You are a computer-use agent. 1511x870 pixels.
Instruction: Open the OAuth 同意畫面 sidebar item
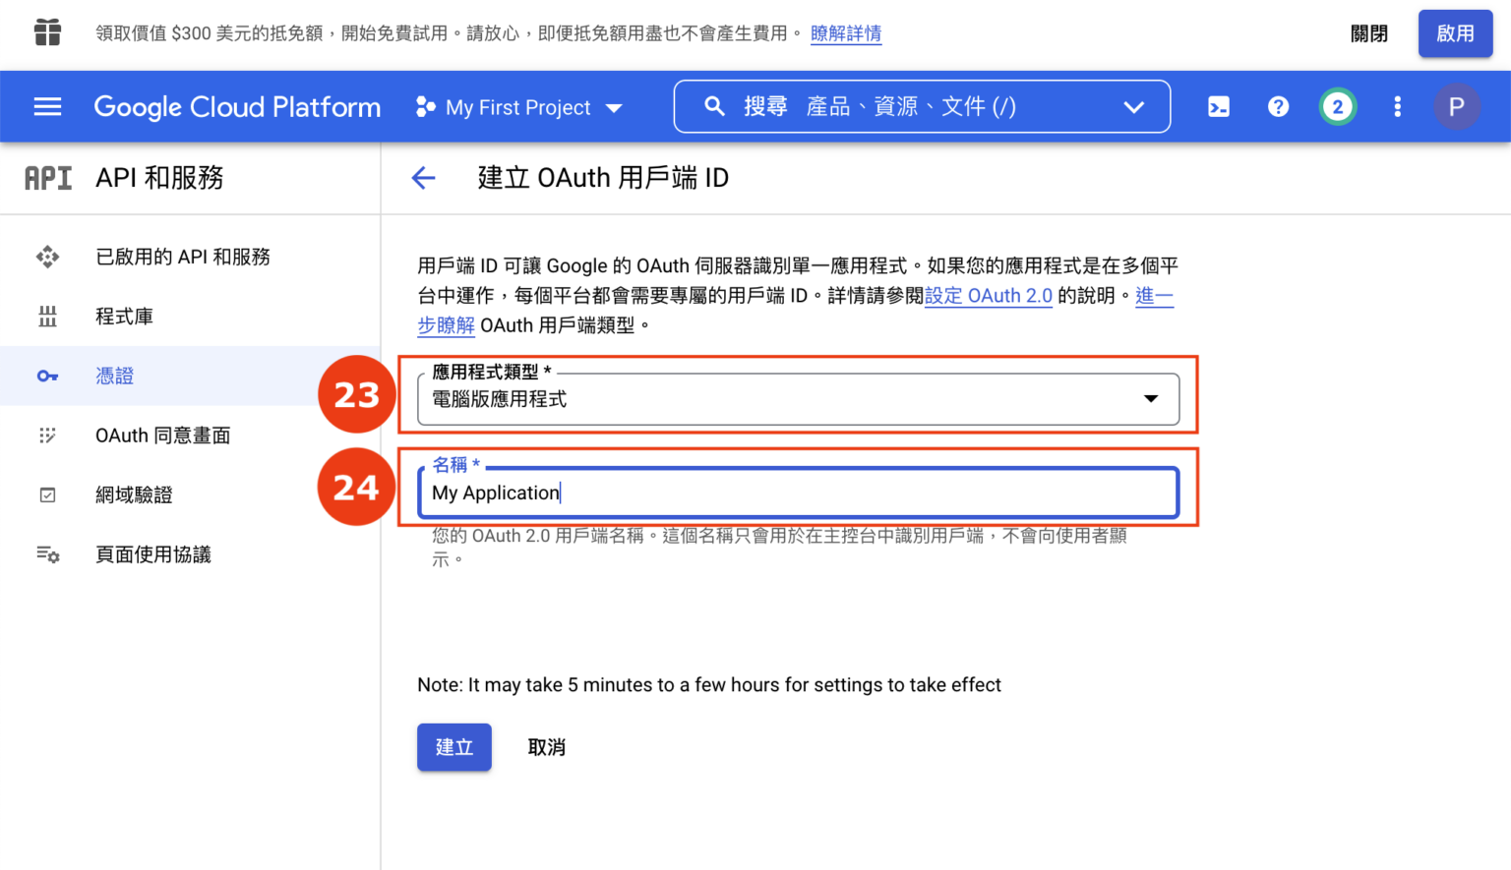tap(163, 435)
